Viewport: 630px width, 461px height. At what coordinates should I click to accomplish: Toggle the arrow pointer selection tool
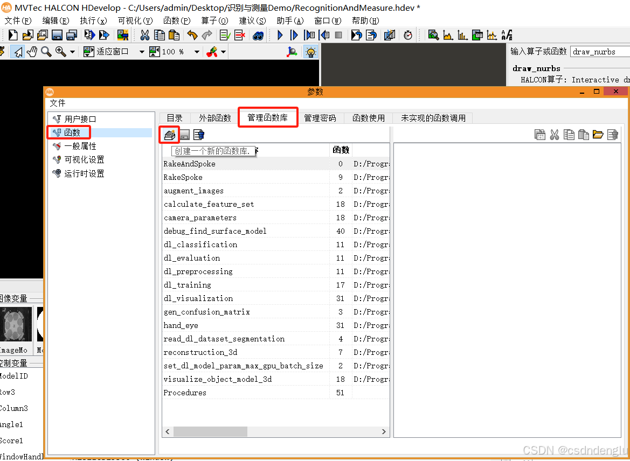coord(17,51)
